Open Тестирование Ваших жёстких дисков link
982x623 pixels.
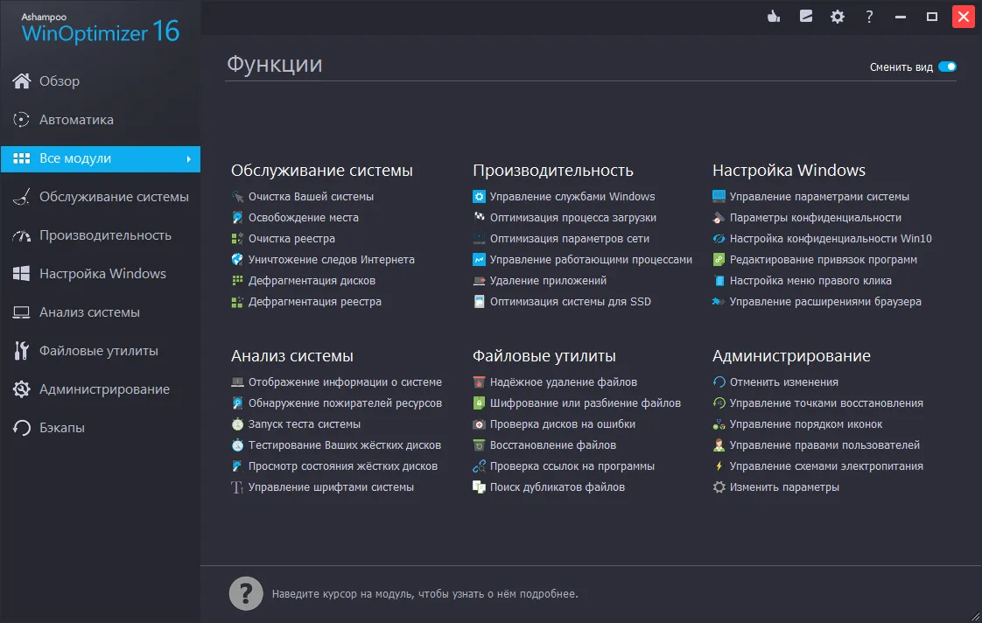coord(345,445)
